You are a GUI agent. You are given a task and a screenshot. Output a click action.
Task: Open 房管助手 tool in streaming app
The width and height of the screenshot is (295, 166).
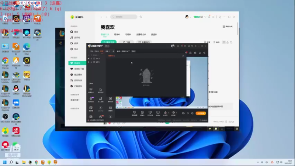pyautogui.click(x=101, y=90)
